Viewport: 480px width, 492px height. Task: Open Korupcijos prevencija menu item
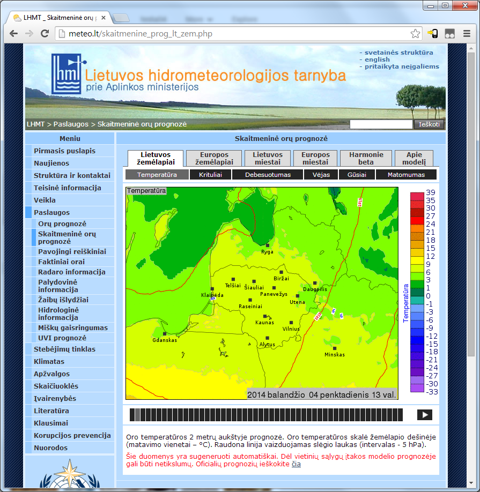click(x=70, y=435)
